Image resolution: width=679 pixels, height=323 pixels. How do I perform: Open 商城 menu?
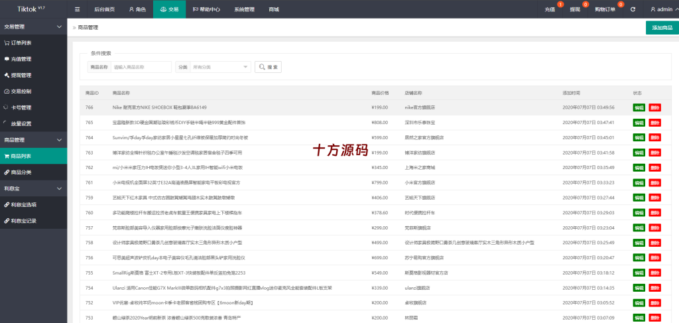coord(274,9)
